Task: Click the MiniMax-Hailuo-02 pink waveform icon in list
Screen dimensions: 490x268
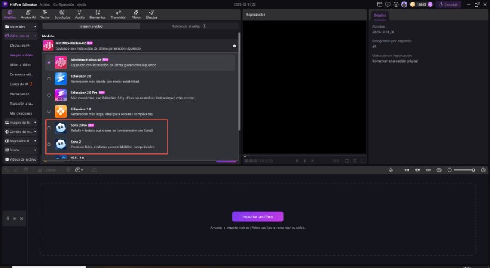Action: click(61, 62)
